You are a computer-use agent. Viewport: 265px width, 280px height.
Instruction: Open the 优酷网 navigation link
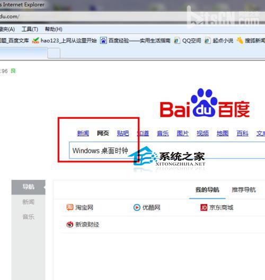tap(152, 207)
